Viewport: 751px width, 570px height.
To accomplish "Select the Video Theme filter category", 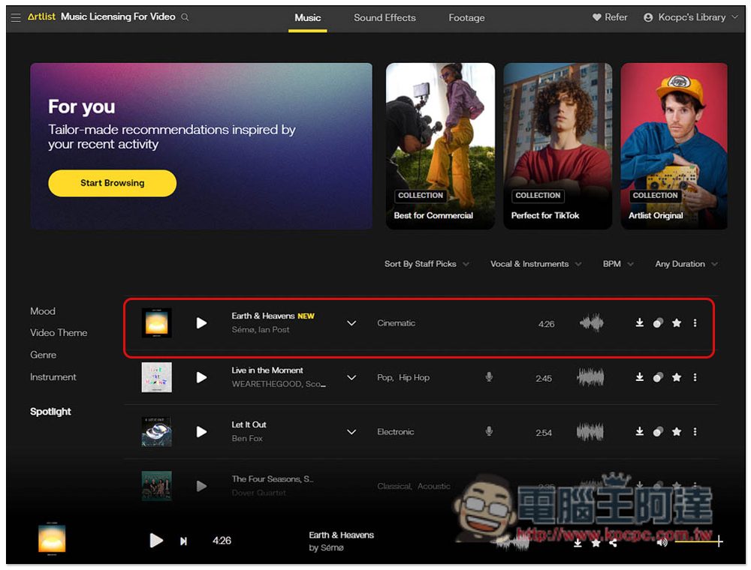I will pyautogui.click(x=59, y=333).
